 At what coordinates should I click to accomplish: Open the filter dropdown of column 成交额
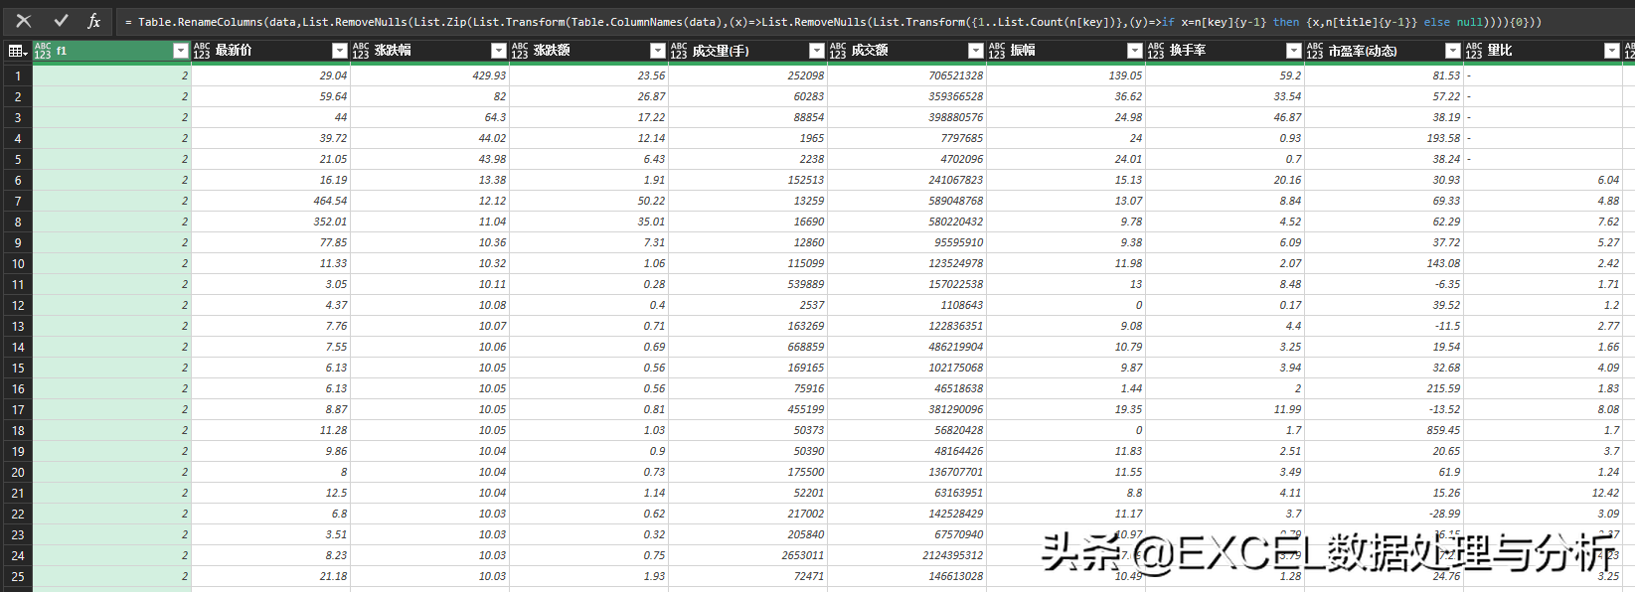coord(975,51)
